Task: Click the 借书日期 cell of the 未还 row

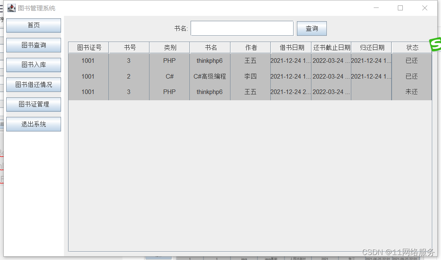Action: [291, 92]
